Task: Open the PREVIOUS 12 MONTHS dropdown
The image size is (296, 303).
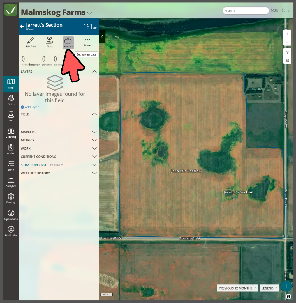Action: (237, 288)
